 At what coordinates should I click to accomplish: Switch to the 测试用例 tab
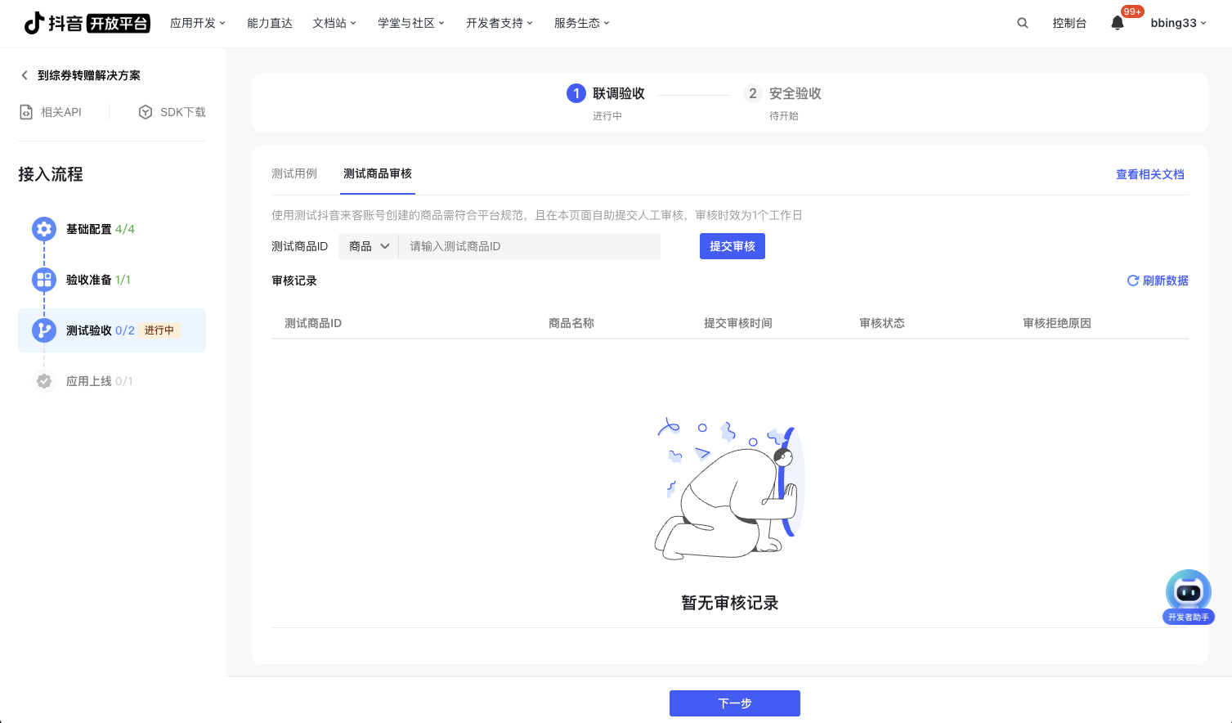point(294,173)
